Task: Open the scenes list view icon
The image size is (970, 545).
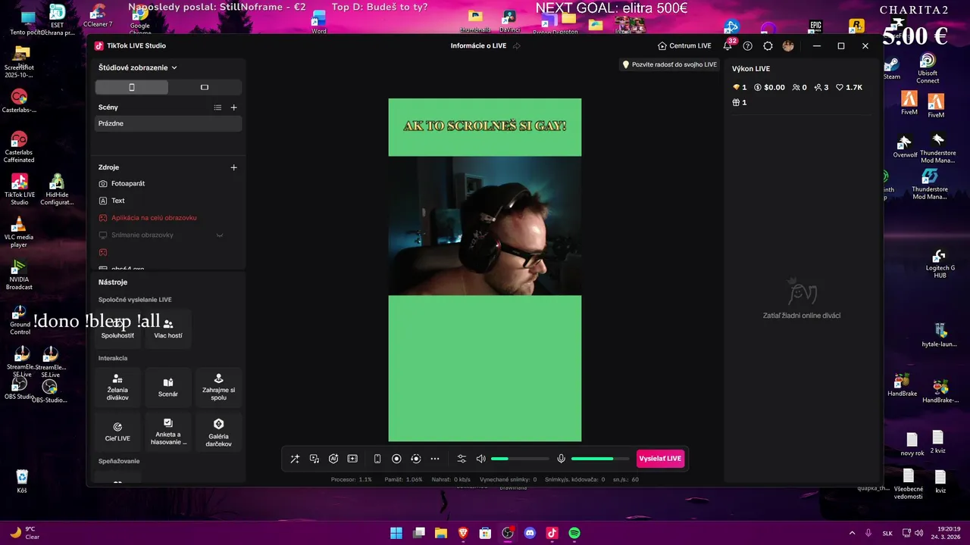Action: (x=217, y=107)
